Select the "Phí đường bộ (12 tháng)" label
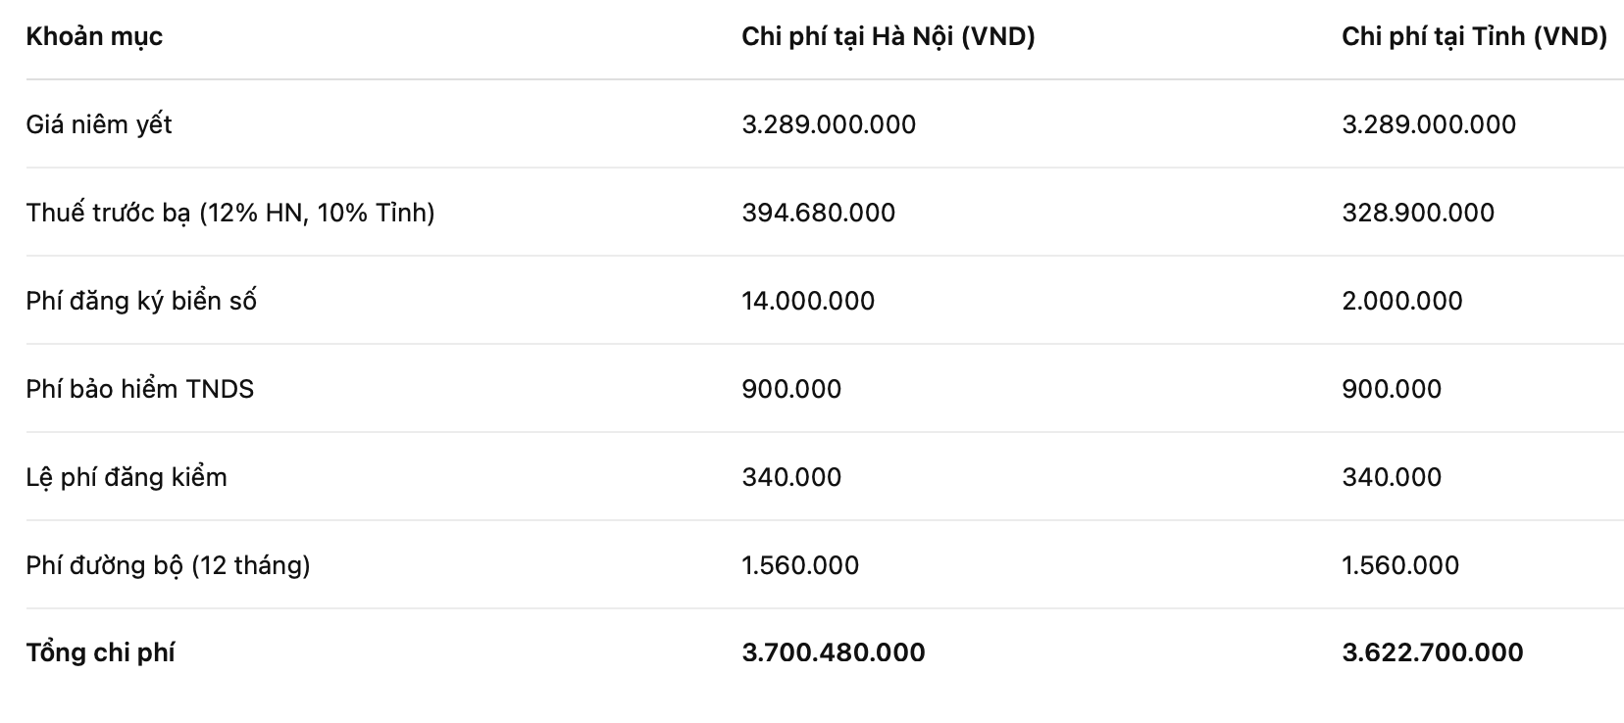1624x723 pixels. point(168,565)
